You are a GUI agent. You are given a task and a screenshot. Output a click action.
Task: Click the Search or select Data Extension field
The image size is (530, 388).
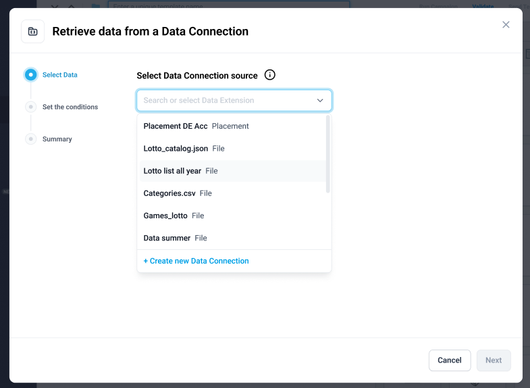tap(234, 100)
